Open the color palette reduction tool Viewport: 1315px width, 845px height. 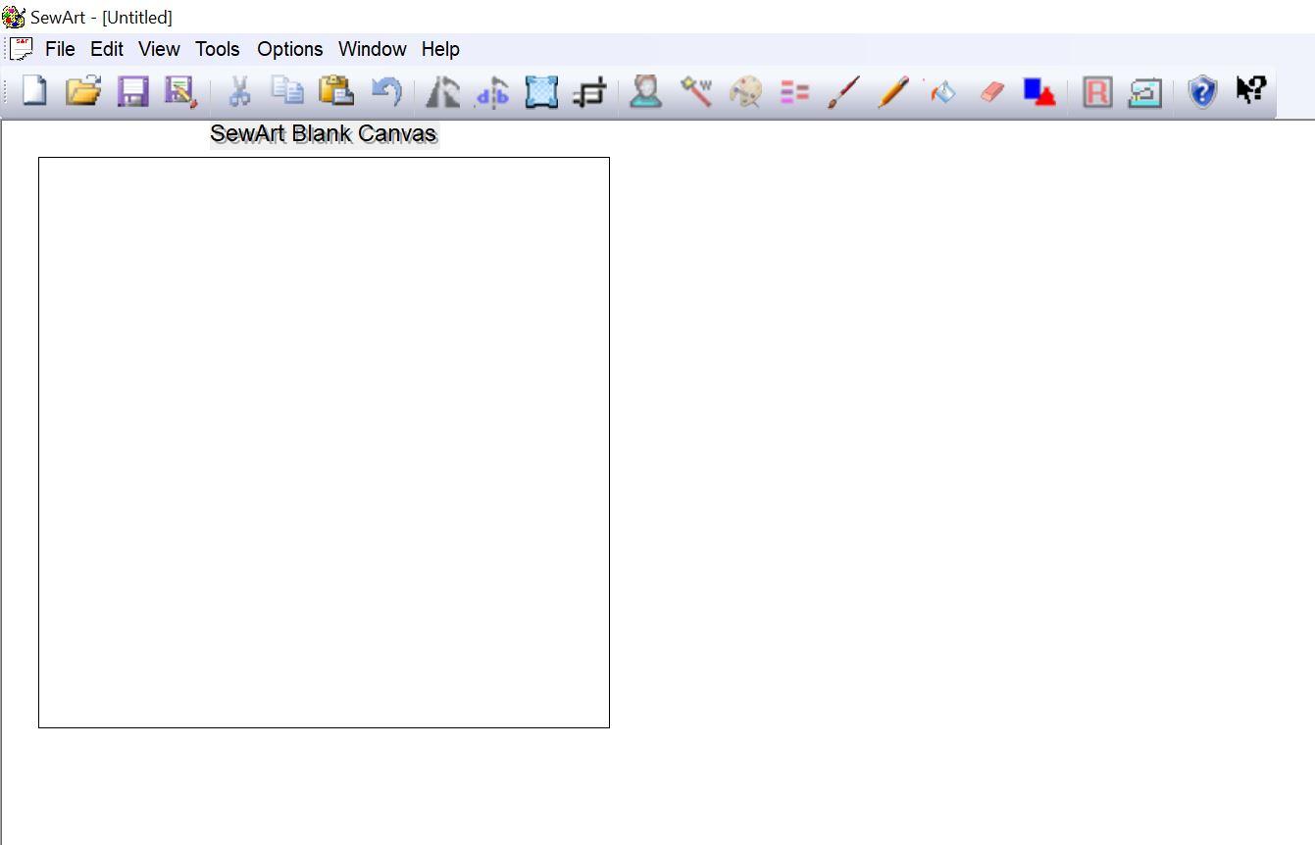pyautogui.click(x=745, y=92)
